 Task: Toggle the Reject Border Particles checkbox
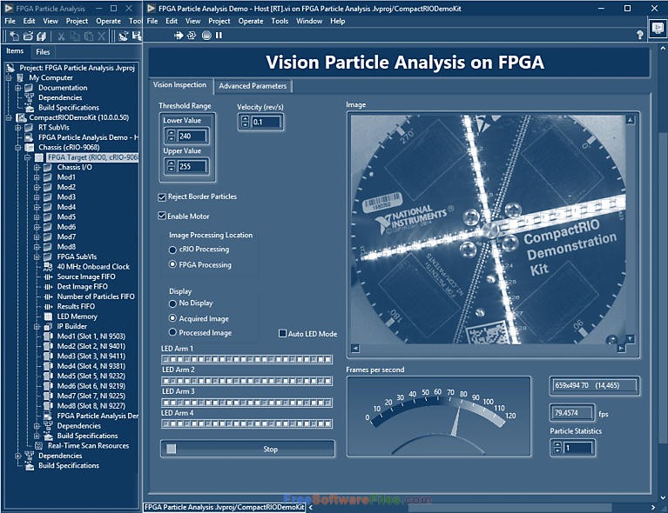pyautogui.click(x=161, y=197)
